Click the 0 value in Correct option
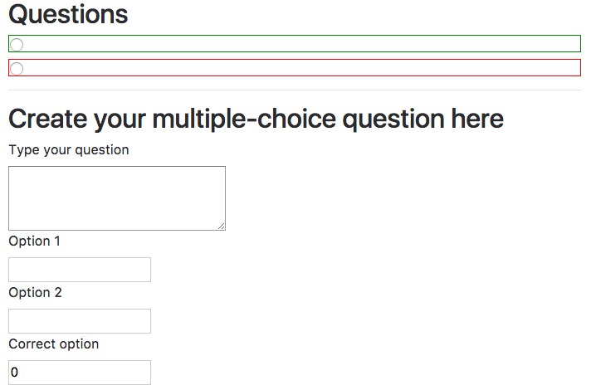The width and height of the screenshot is (596, 390). [x=15, y=373]
